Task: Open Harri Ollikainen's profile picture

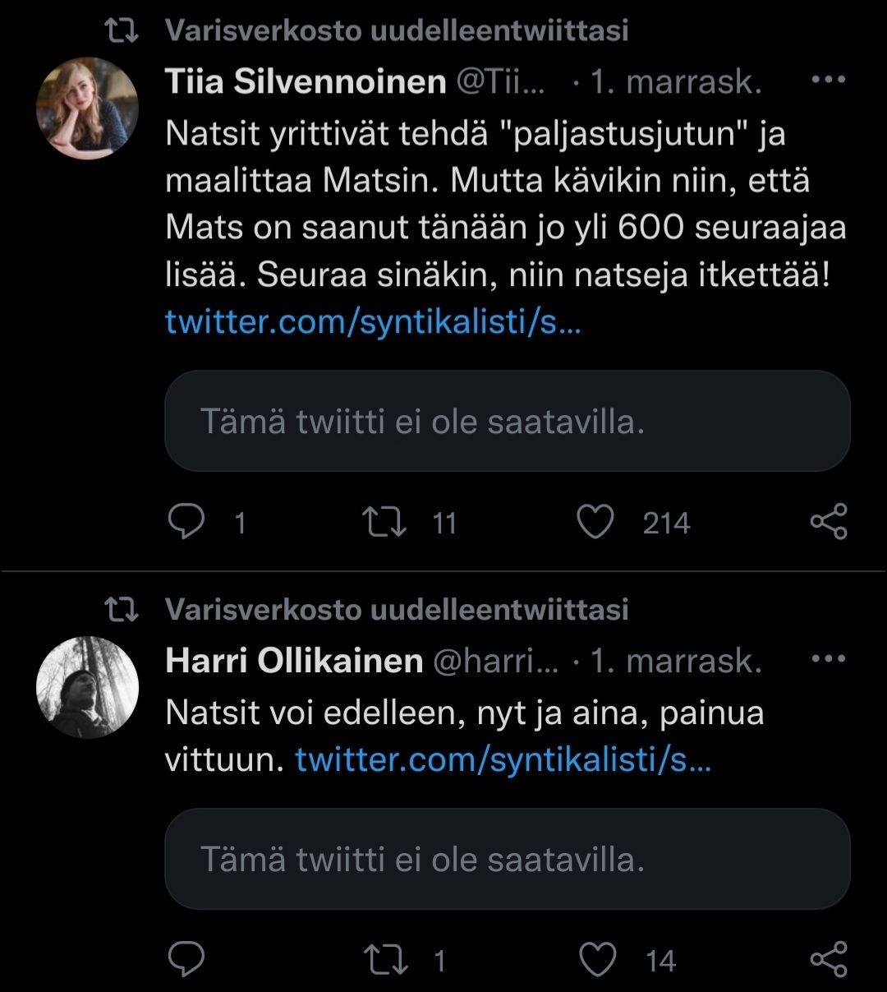Action: 88,687
